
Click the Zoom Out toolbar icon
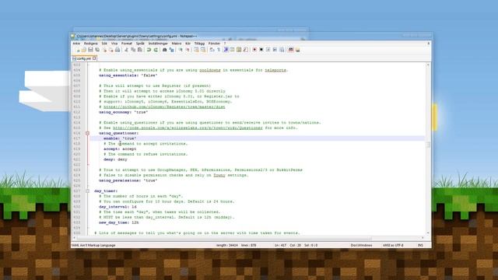[x=188, y=50]
